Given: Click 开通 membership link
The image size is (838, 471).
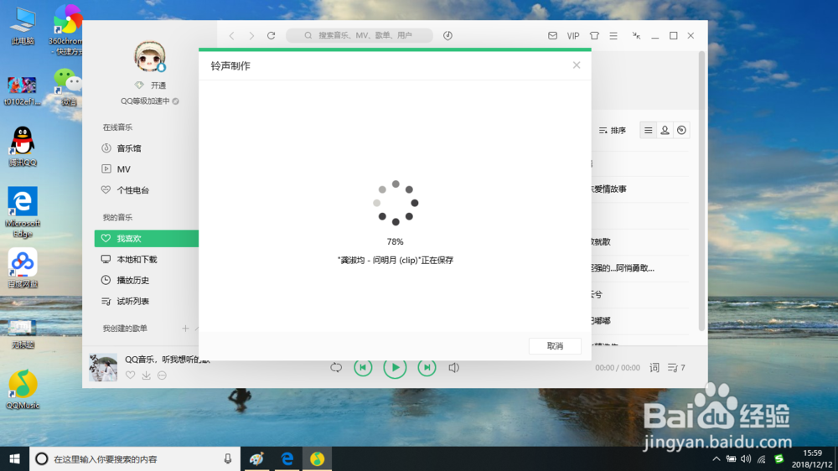Looking at the screenshot, I should pyautogui.click(x=158, y=85).
